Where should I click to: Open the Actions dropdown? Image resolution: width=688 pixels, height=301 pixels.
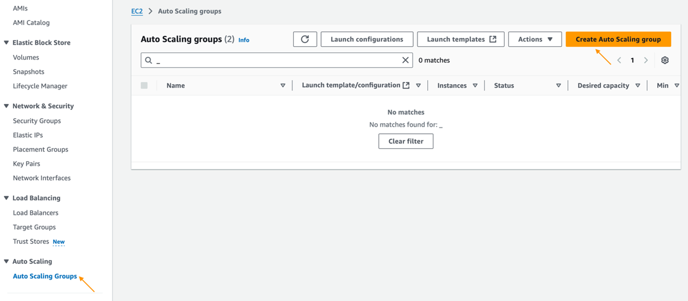[535, 39]
